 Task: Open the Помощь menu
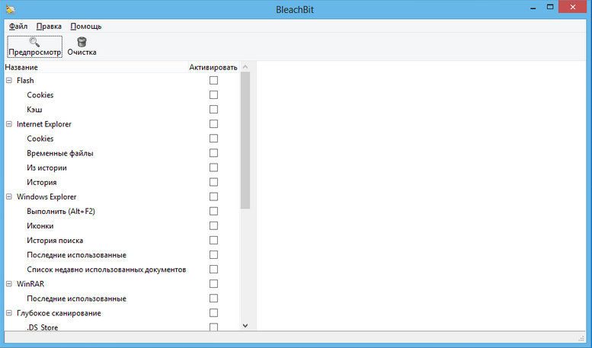tap(85, 27)
